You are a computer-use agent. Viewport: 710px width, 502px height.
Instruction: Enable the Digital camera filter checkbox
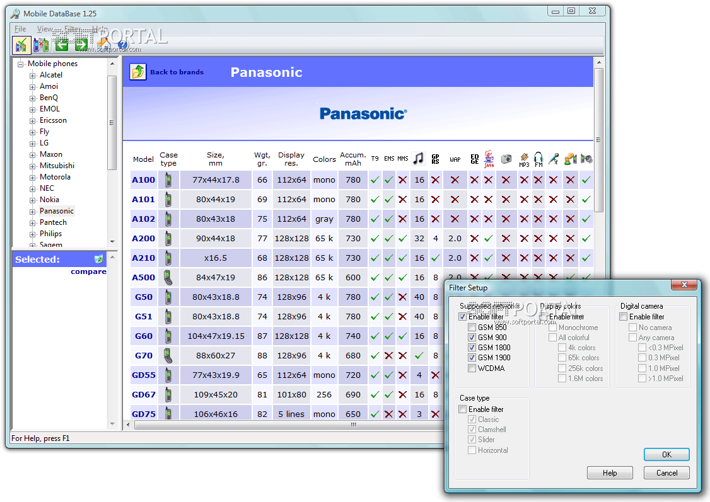[x=623, y=317]
